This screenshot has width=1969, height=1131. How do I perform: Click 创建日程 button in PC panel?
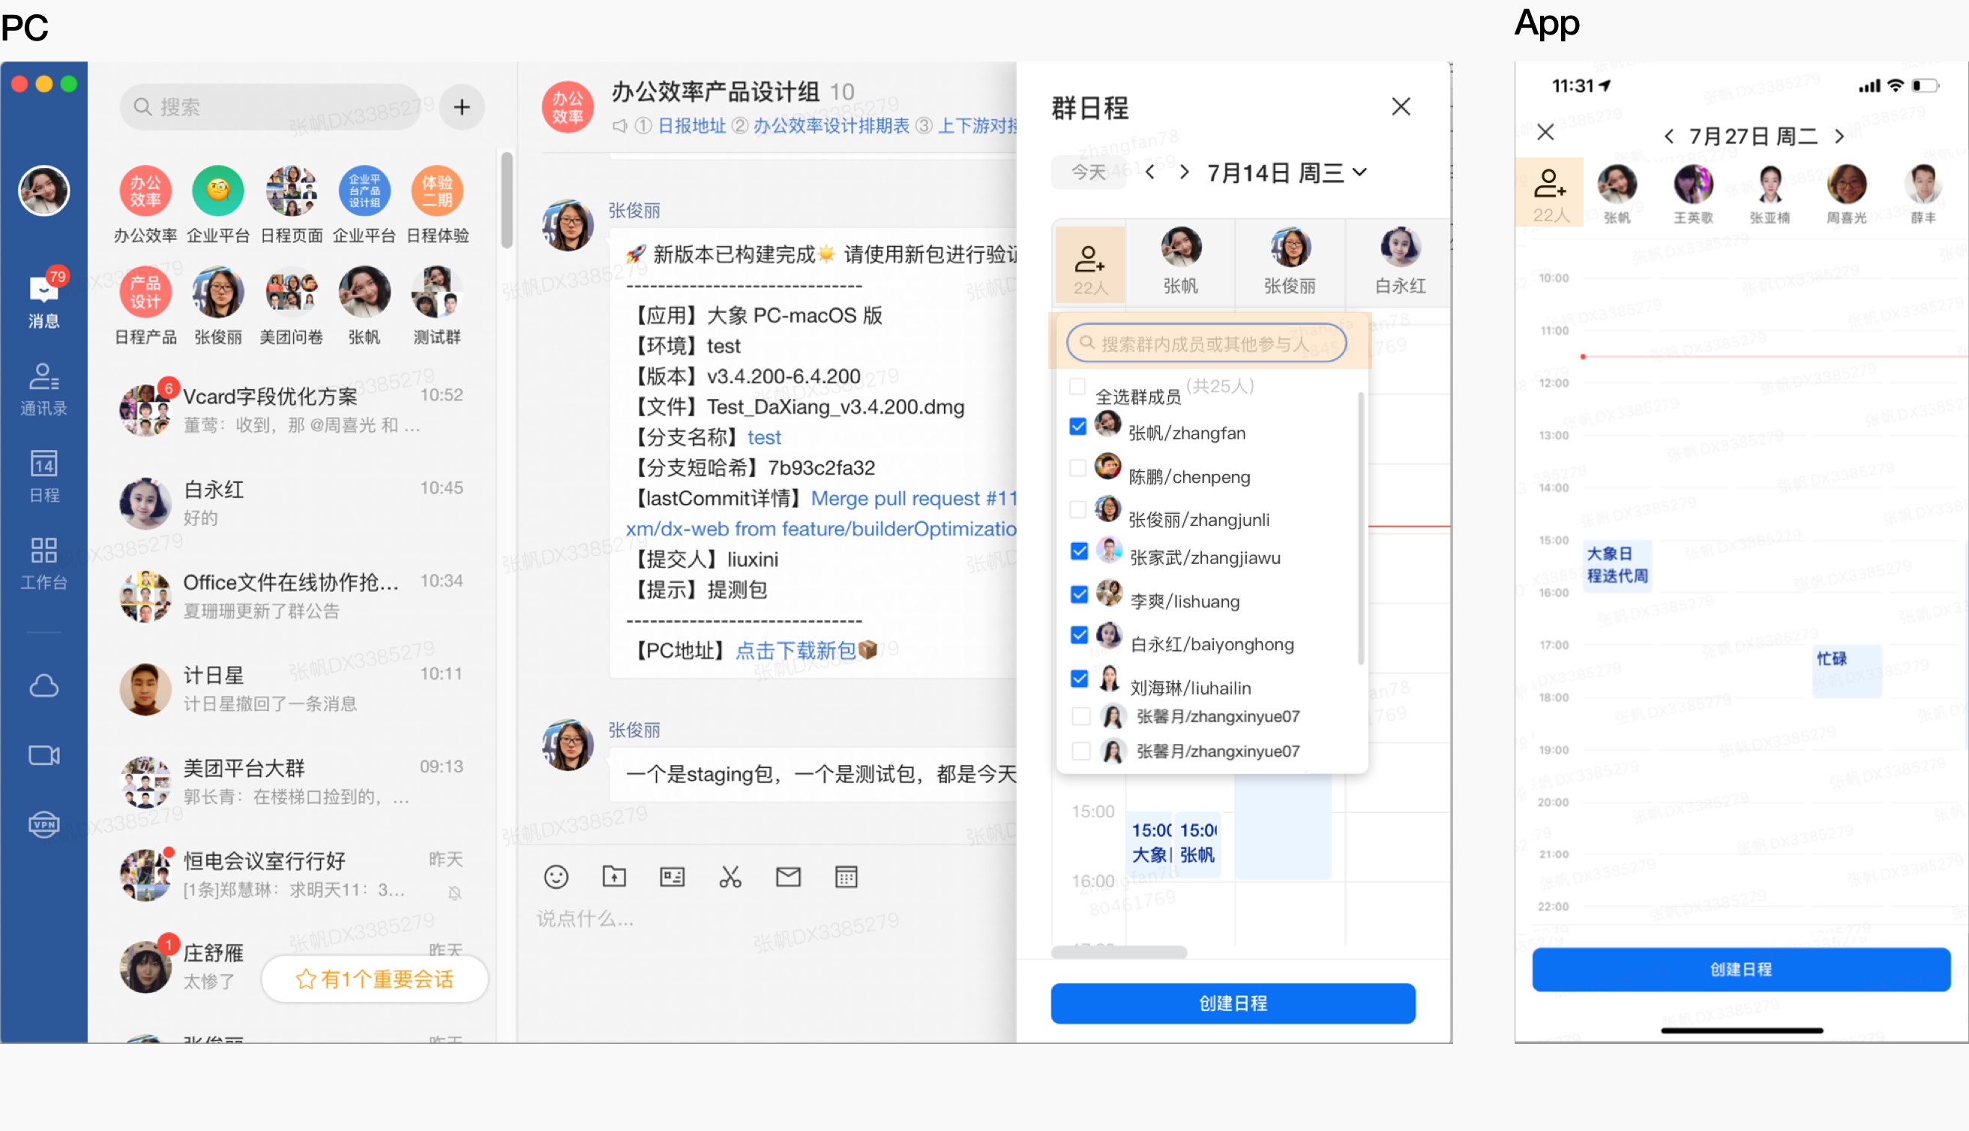[x=1233, y=1003]
